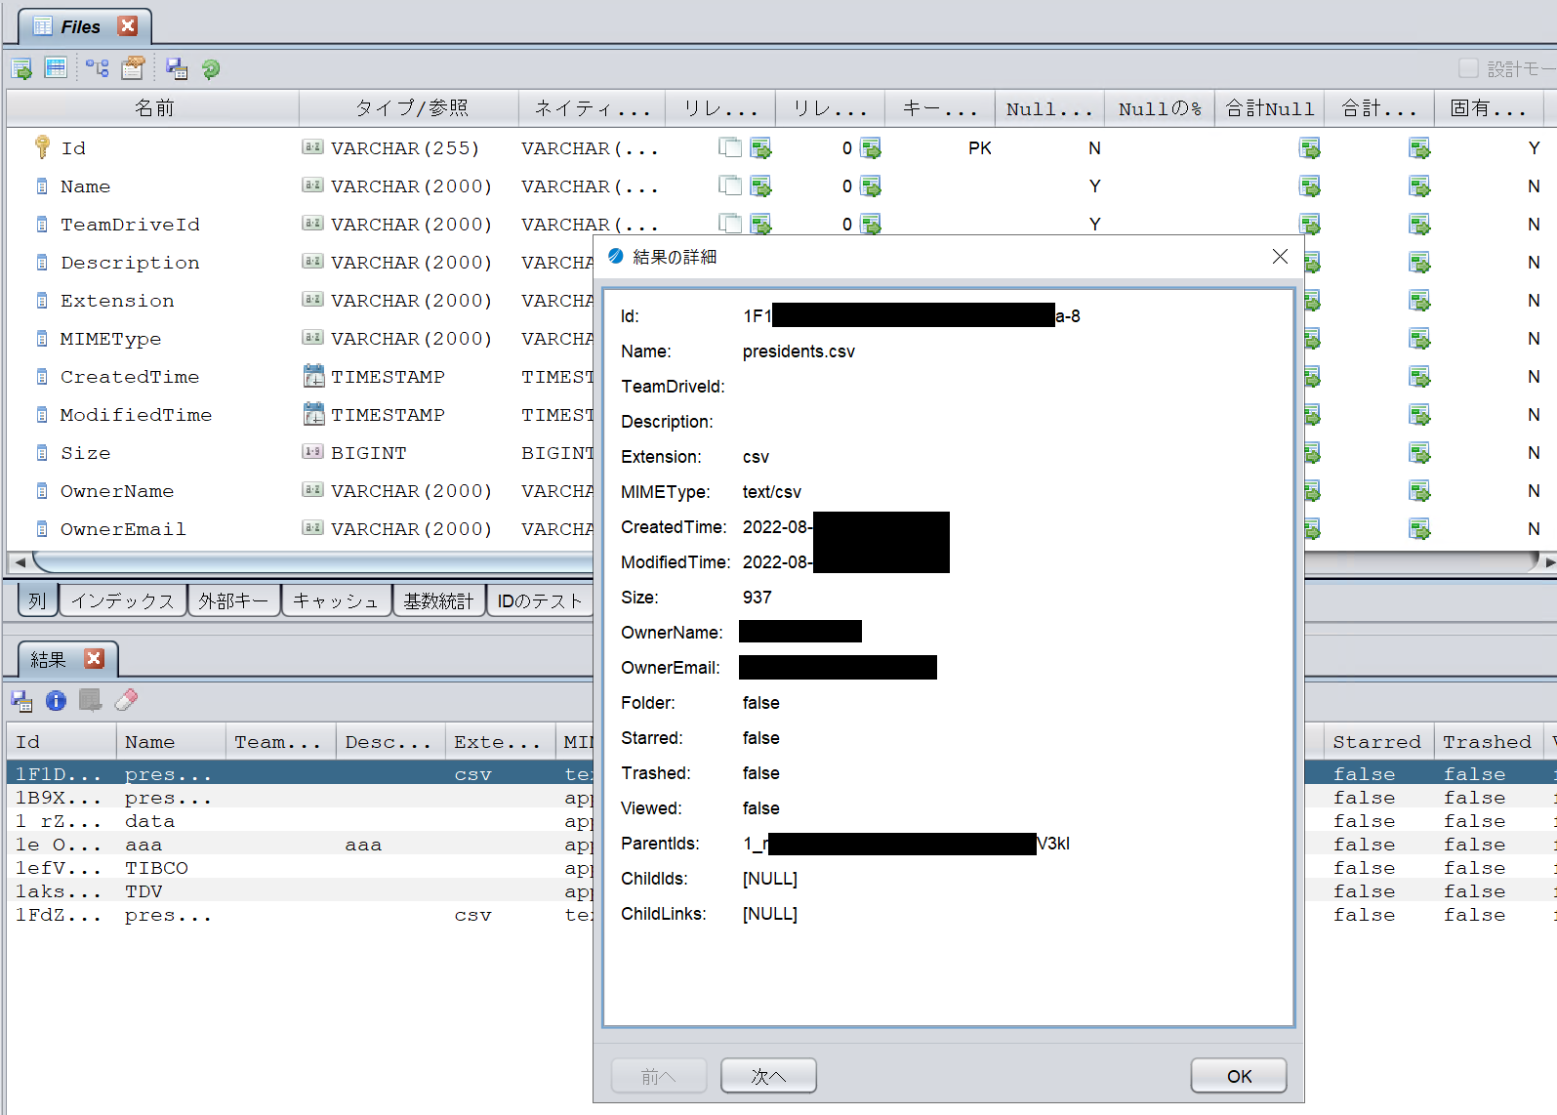Select the result row with Id 1FdZ...

[300, 915]
